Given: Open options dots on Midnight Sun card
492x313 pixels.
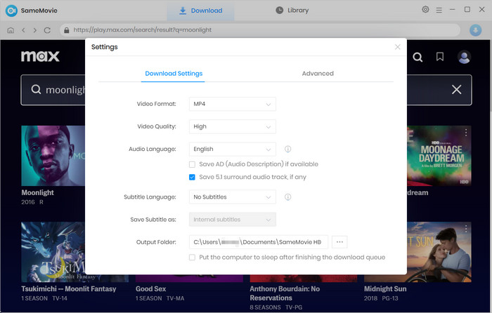Looking at the screenshot, I should click(466, 229).
